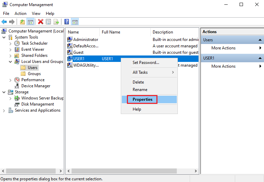Expand the Services and Applications node

pyautogui.click(x=4, y=110)
